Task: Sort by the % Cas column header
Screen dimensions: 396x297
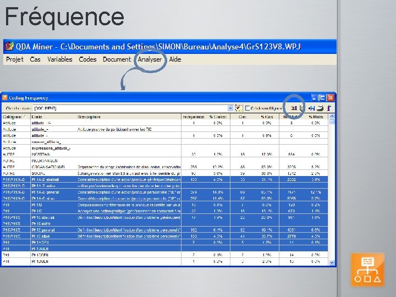Action: 267,117
